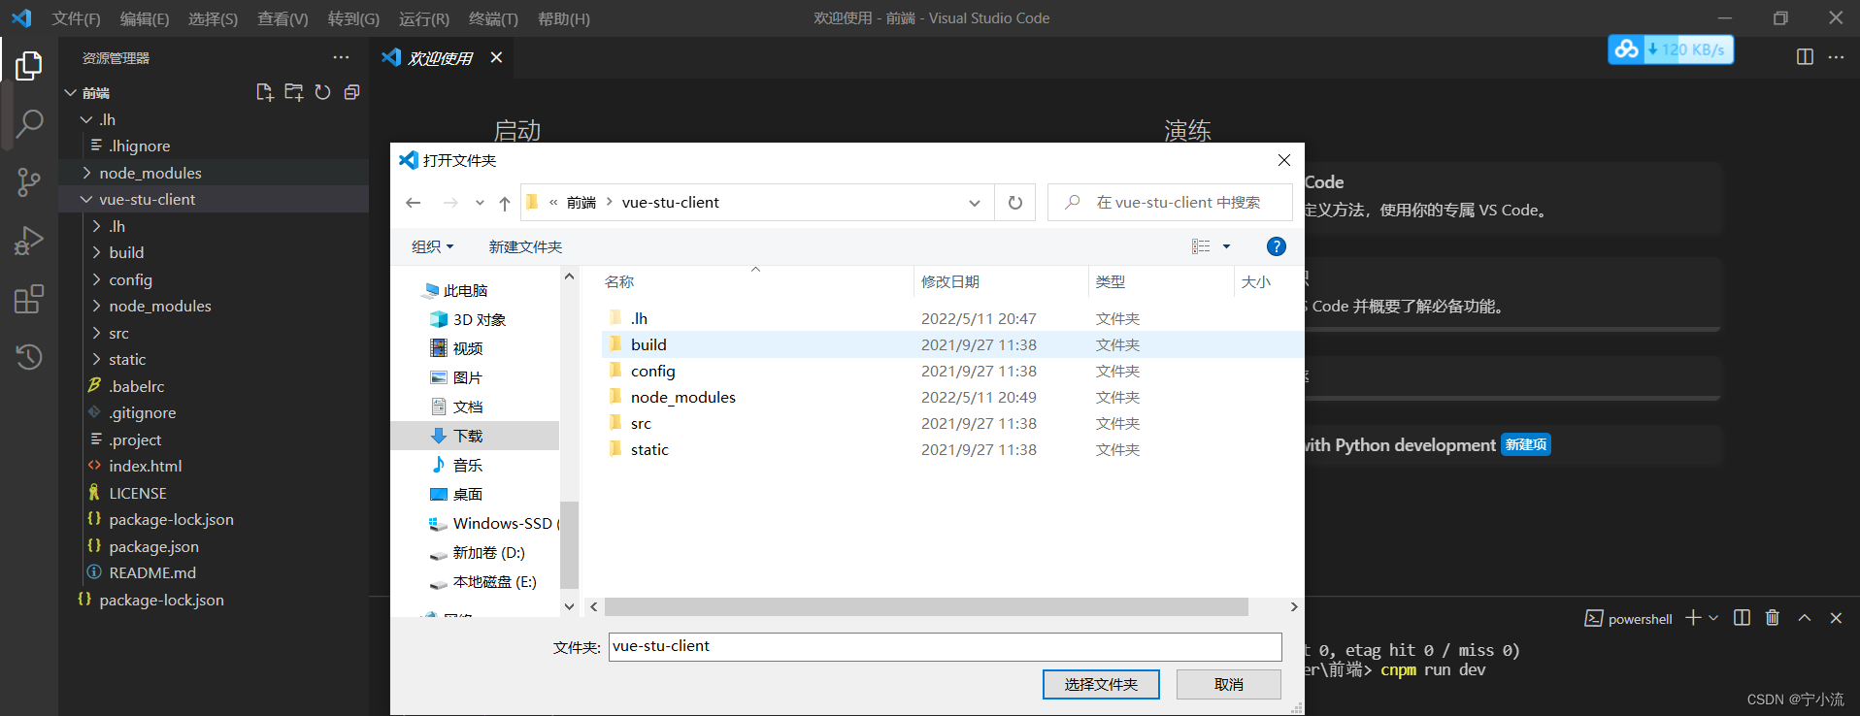The width and height of the screenshot is (1860, 716).
Task: Collapse the vue-stu-client folder in explorer
Action: coord(86,199)
